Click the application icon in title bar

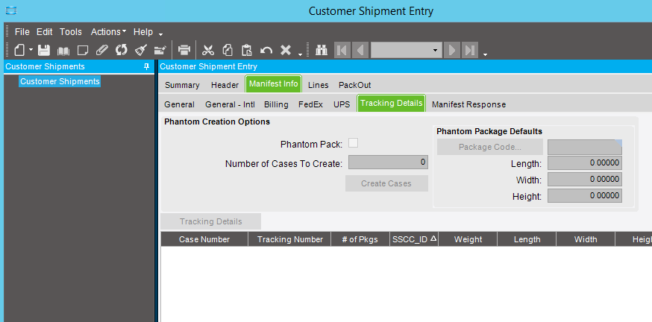pyautogui.click(x=11, y=10)
